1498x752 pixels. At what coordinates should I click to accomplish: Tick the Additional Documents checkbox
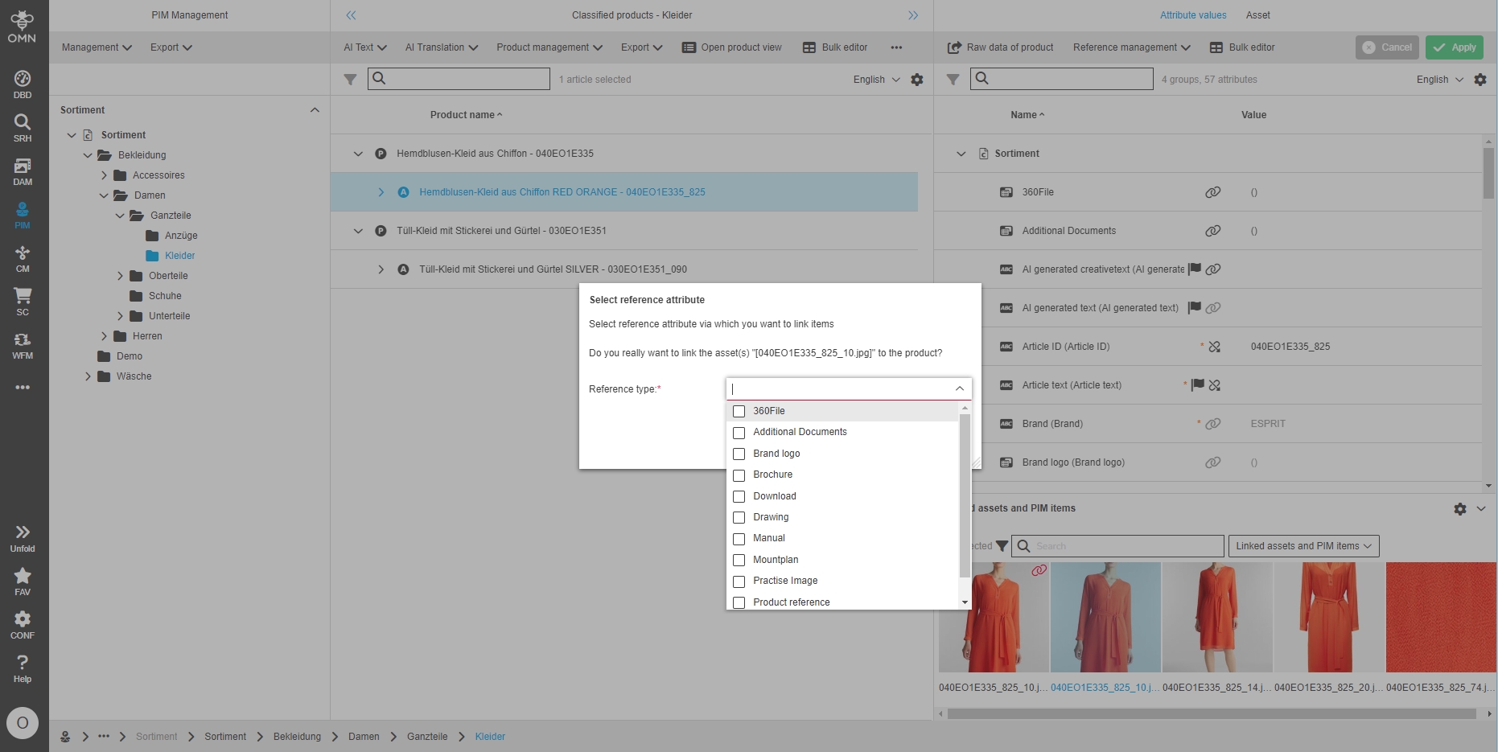(x=739, y=433)
